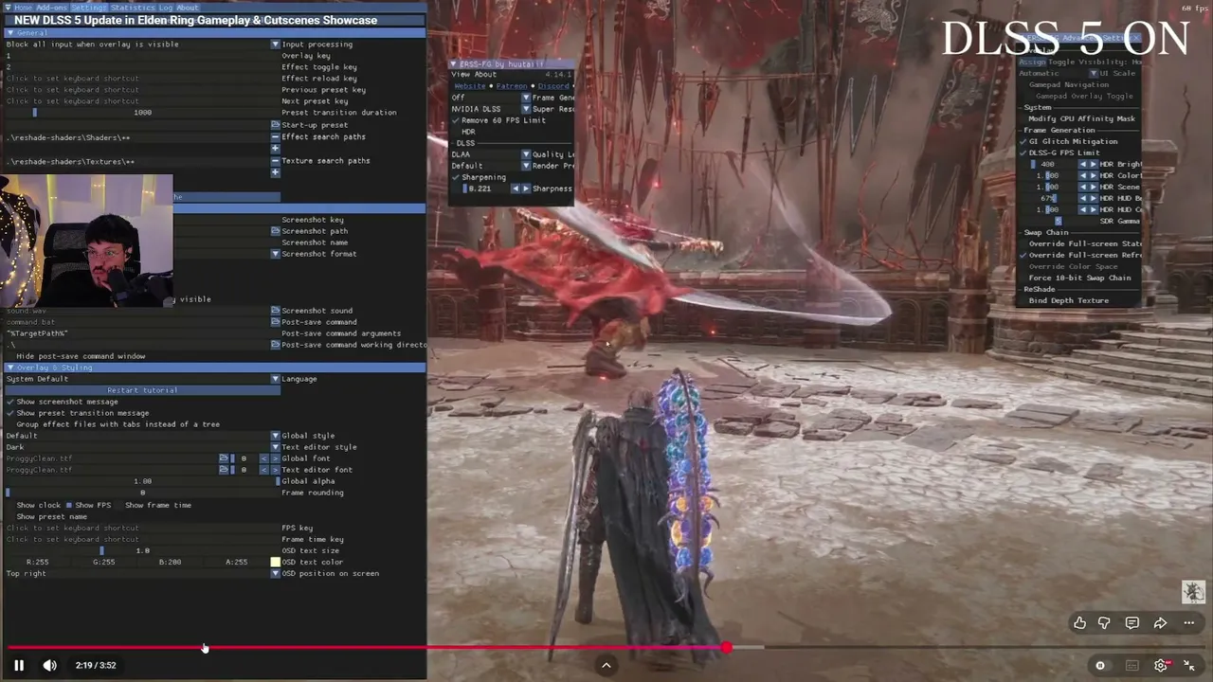Click the OSD text color swatch
Screen dimensions: 1213x682
276,562
